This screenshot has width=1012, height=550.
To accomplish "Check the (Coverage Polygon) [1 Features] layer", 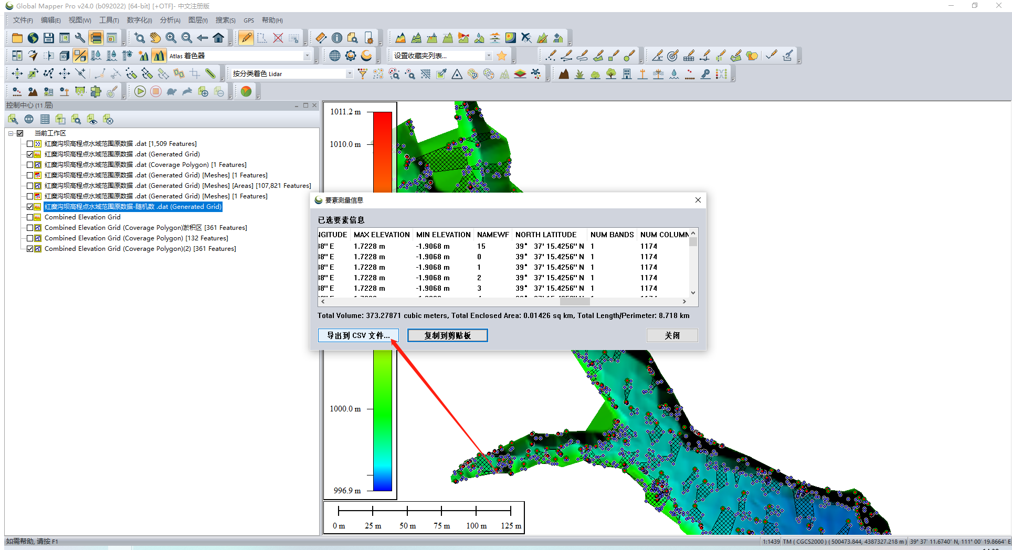I will [x=30, y=165].
